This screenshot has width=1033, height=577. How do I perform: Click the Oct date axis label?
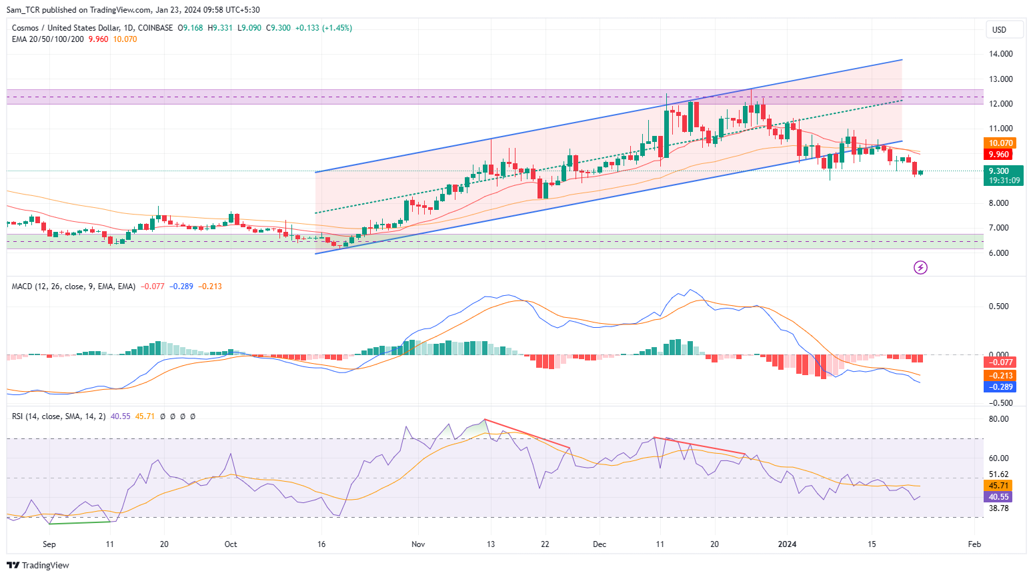tap(231, 544)
